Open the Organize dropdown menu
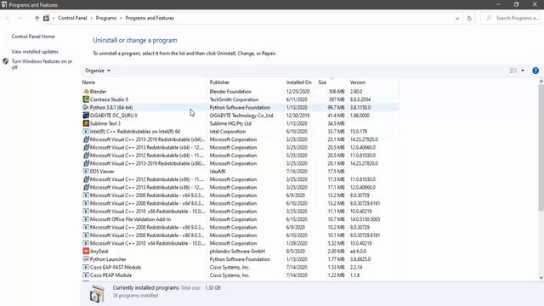This screenshot has width=544, height=306. coord(98,71)
